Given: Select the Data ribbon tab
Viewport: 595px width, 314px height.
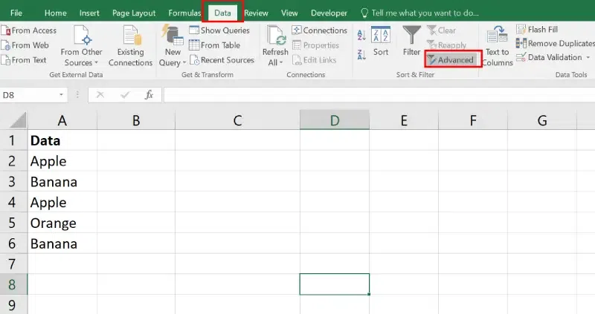Looking at the screenshot, I should coord(222,13).
